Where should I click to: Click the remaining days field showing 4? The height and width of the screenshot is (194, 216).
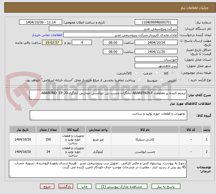[x=82, y=42]
